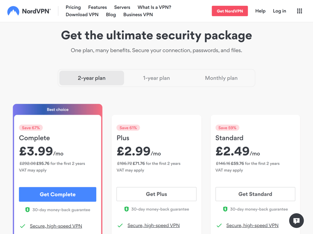Image resolution: width=313 pixels, height=234 pixels.
Task: Click the Get Standard button
Action: point(255,194)
